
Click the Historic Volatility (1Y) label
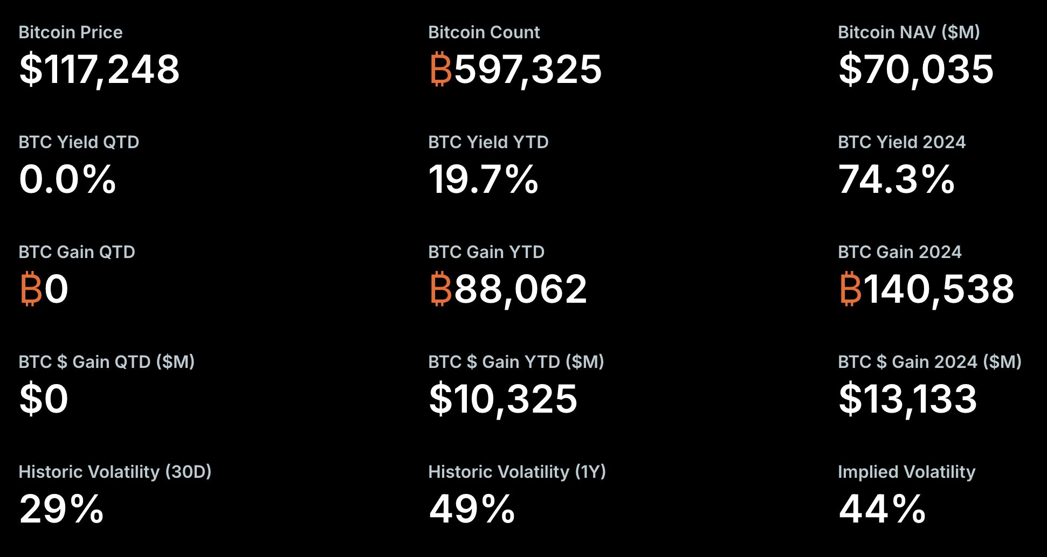coord(517,472)
